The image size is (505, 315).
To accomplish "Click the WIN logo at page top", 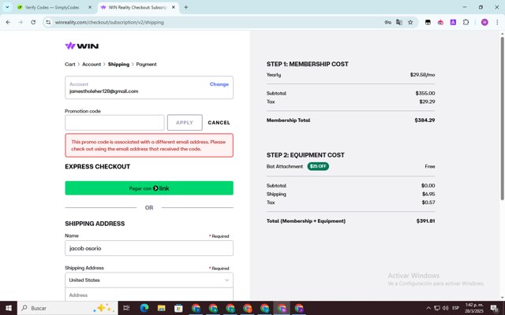I will point(82,46).
